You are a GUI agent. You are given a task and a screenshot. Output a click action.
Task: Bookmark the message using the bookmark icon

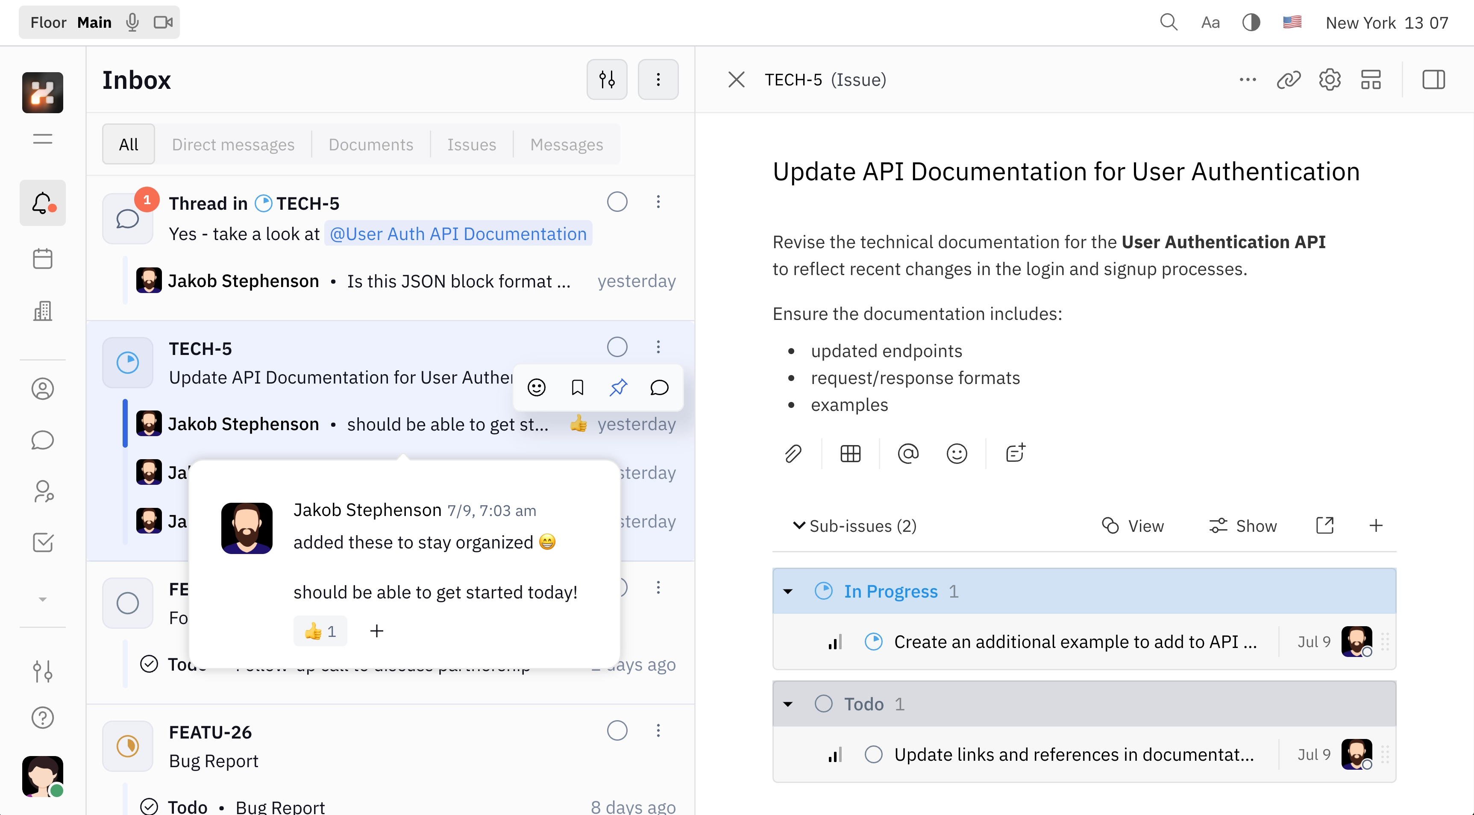[577, 388]
